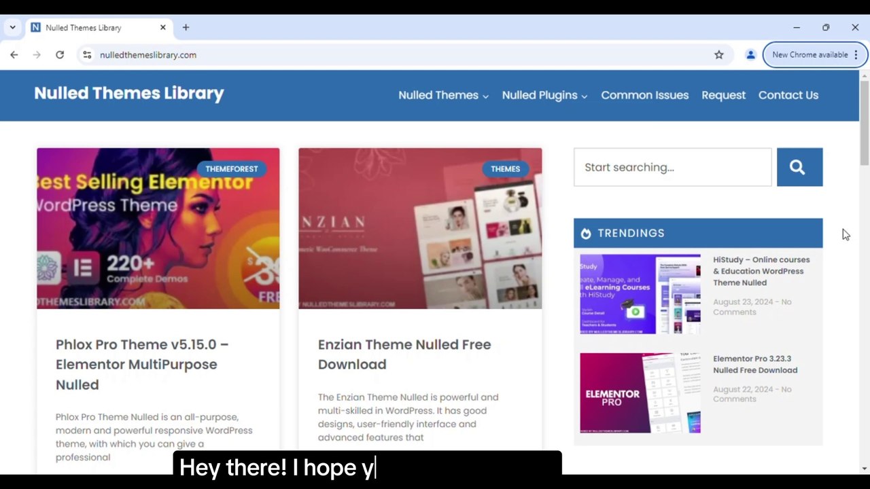Minimize the Chrome window

click(797, 28)
